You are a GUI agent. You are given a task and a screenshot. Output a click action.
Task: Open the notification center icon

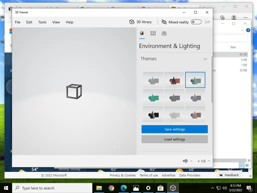click(249, 188)
